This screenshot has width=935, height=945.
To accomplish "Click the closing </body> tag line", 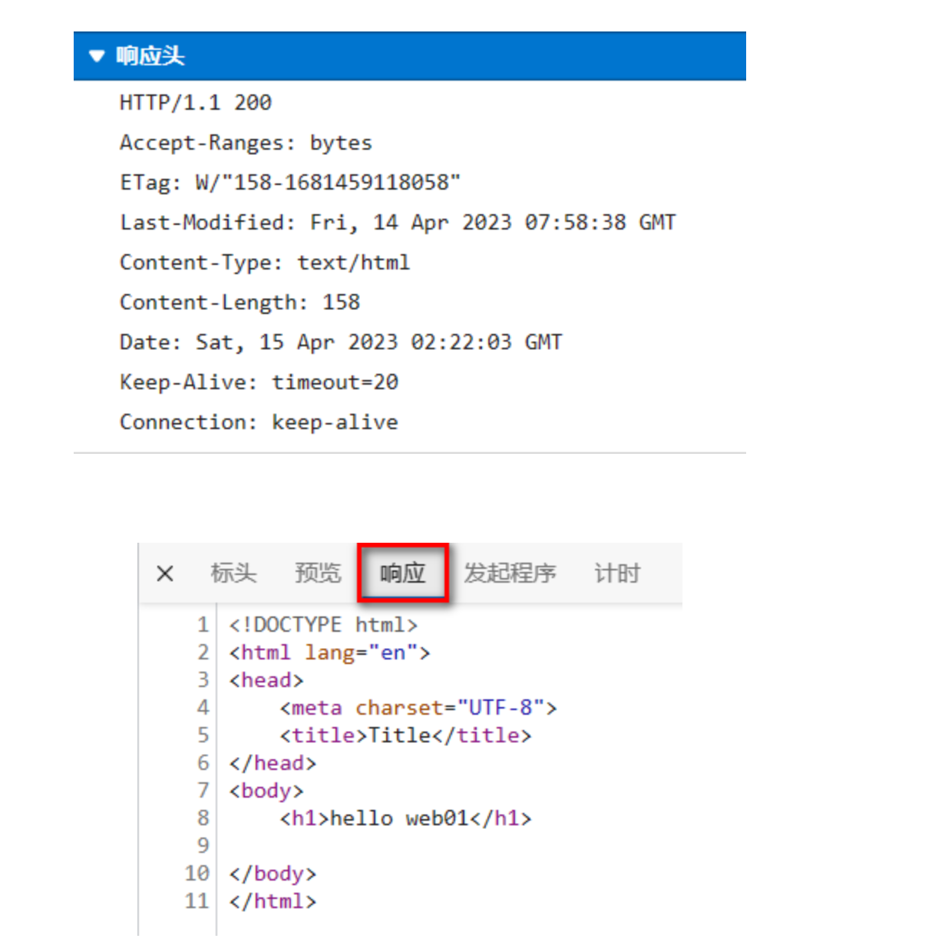I will coord(273,874).
